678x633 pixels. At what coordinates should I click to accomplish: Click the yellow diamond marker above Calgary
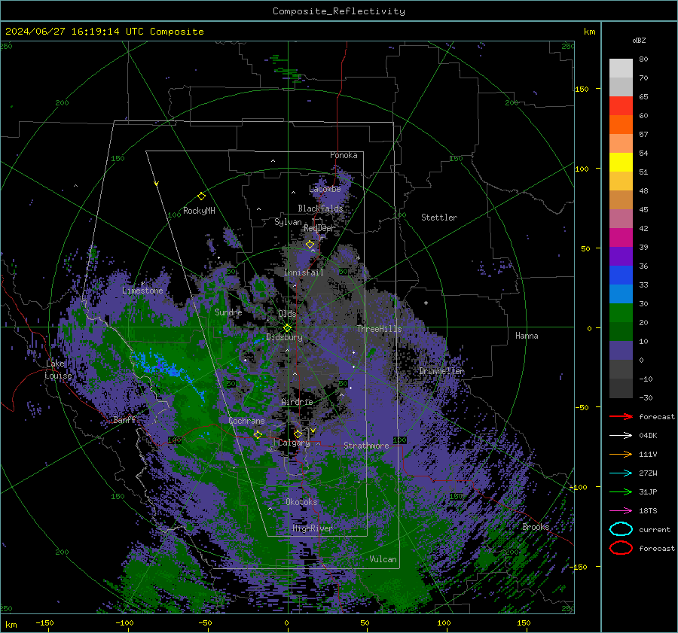point(298,434)
